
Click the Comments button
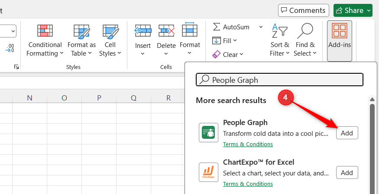(303, 10)
